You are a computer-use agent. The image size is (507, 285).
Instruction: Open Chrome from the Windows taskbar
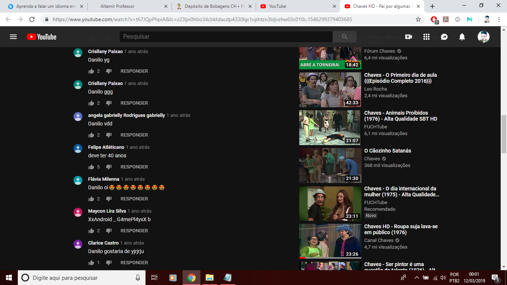(x=191, y=278)
